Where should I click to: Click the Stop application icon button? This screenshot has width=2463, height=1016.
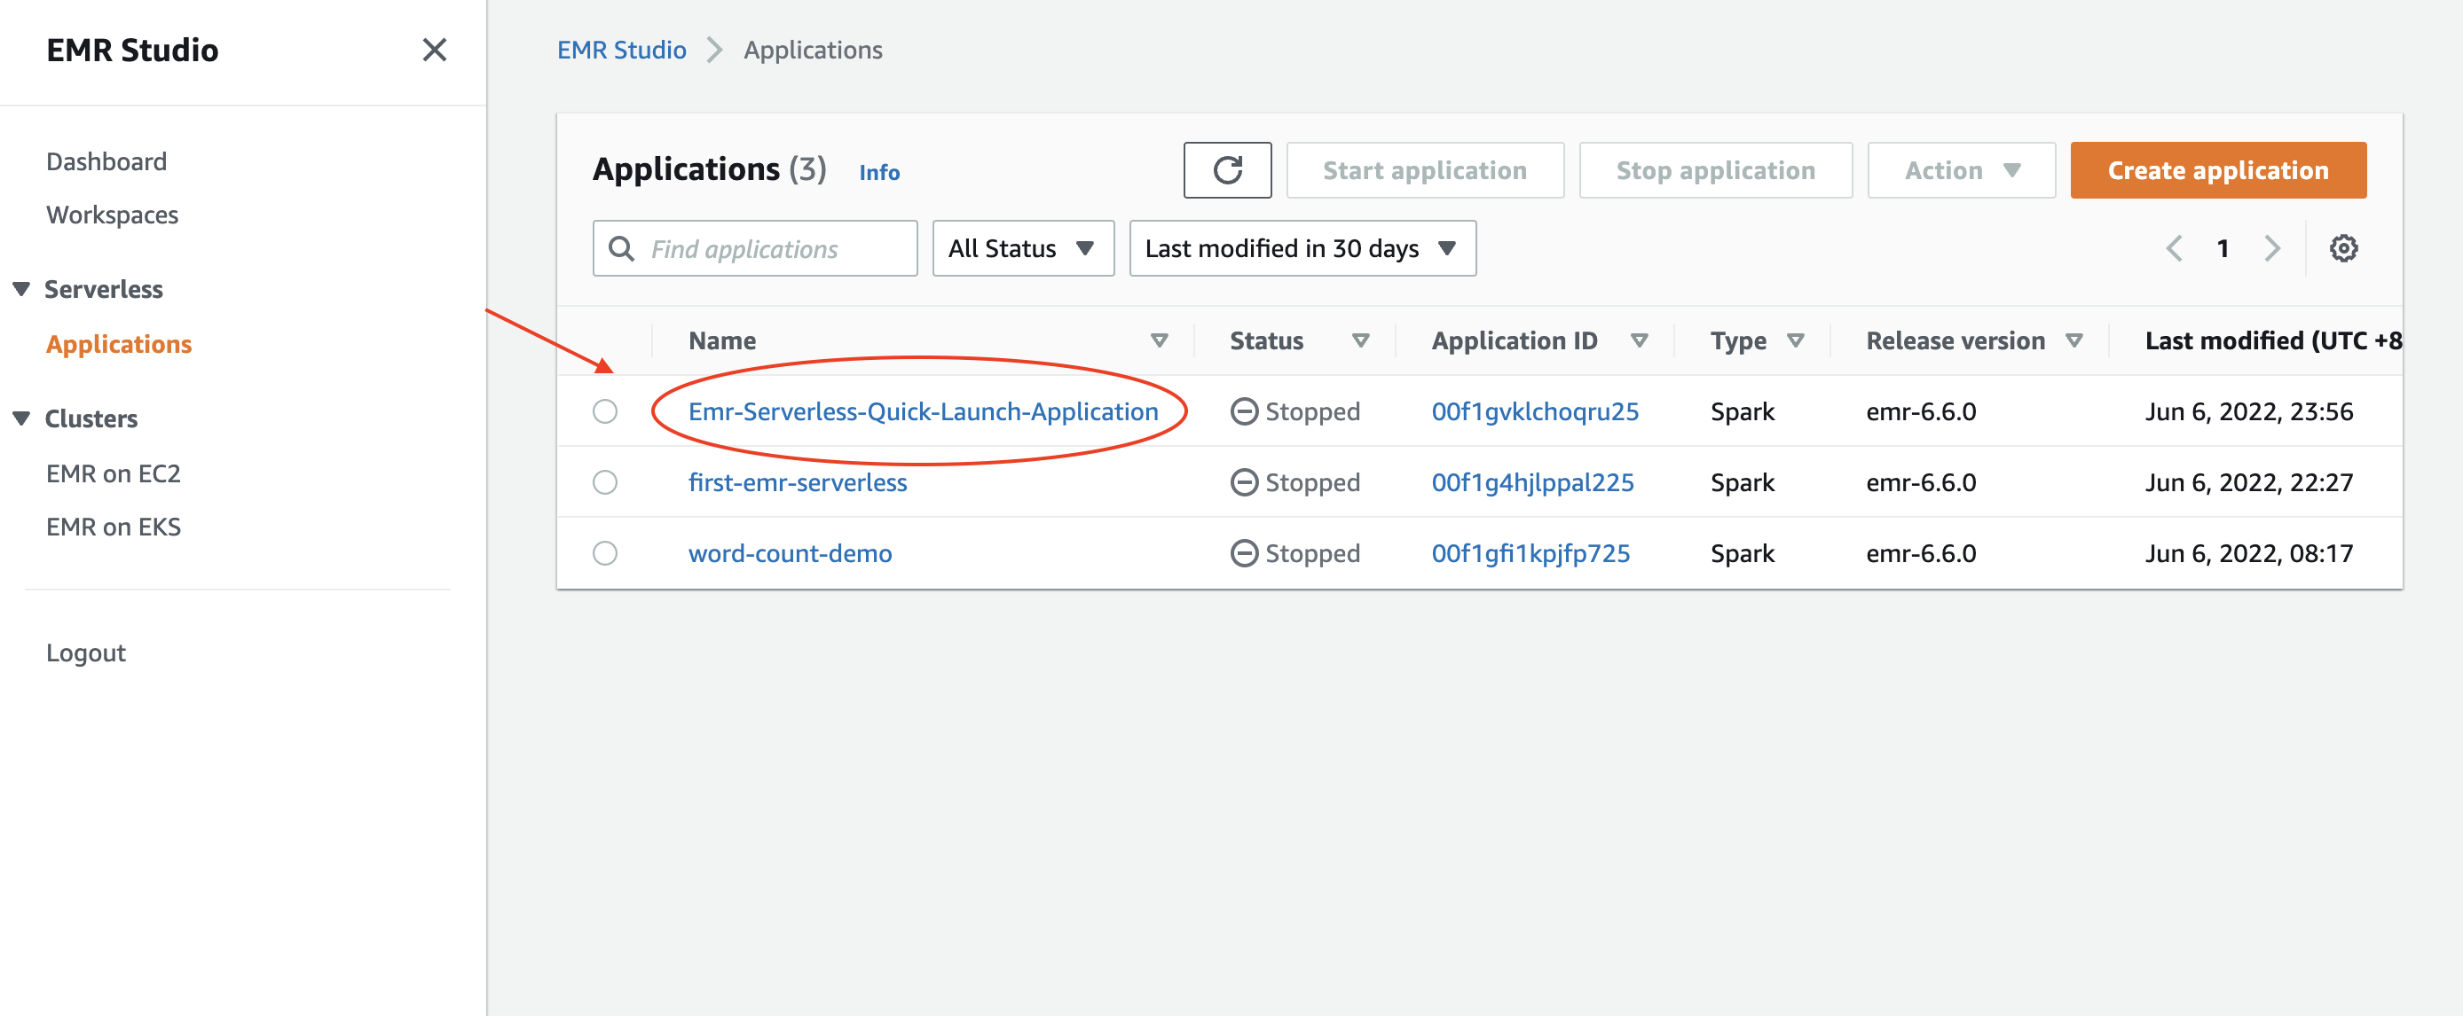1714,169
